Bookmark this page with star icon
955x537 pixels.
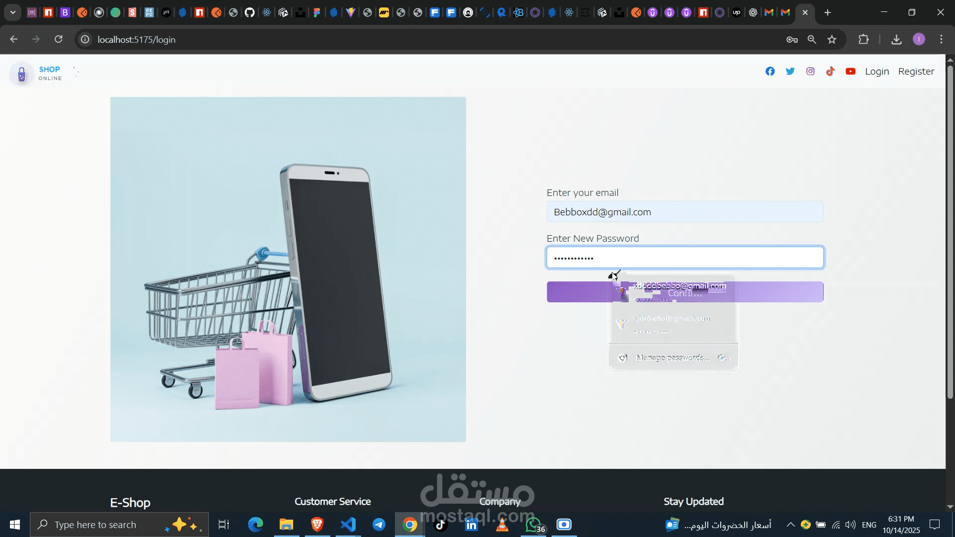click(x=832, y=40)
